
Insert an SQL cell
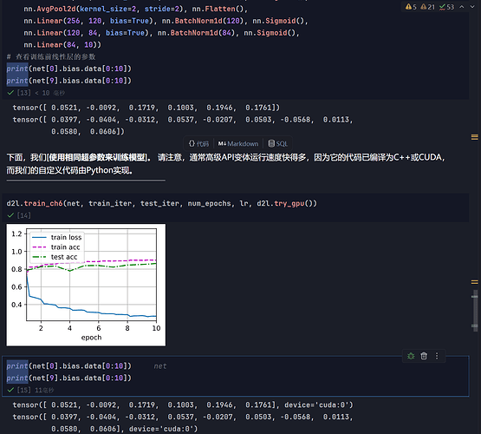click(277, 143)
